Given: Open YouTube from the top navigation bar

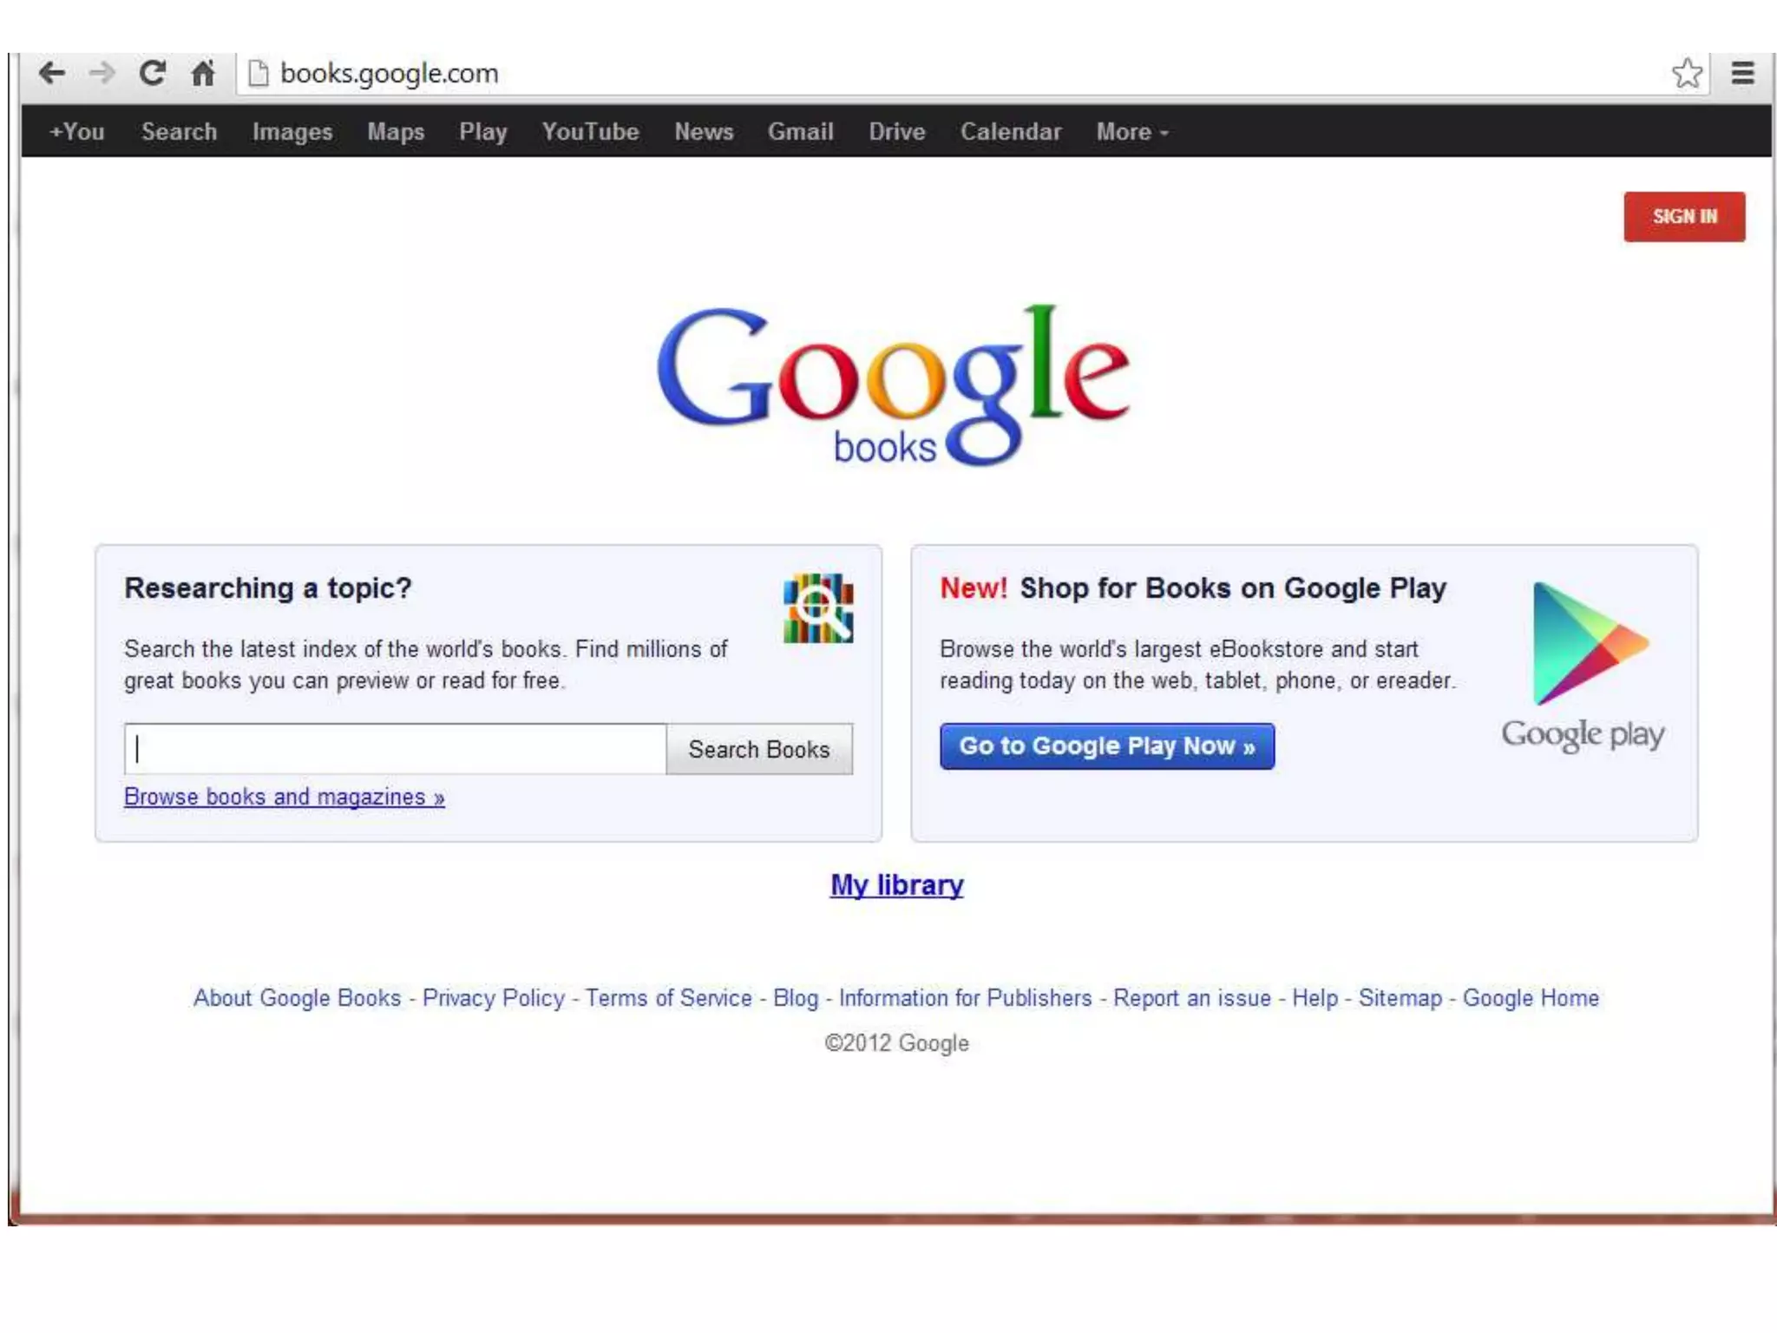Looking at the screenshot, I should 590,132.
